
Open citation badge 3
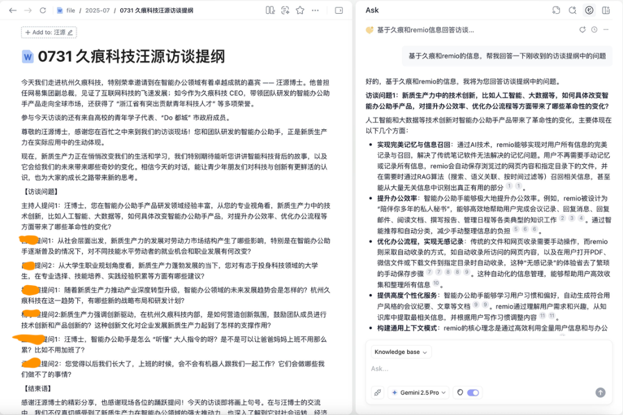(x=571, y=218)
